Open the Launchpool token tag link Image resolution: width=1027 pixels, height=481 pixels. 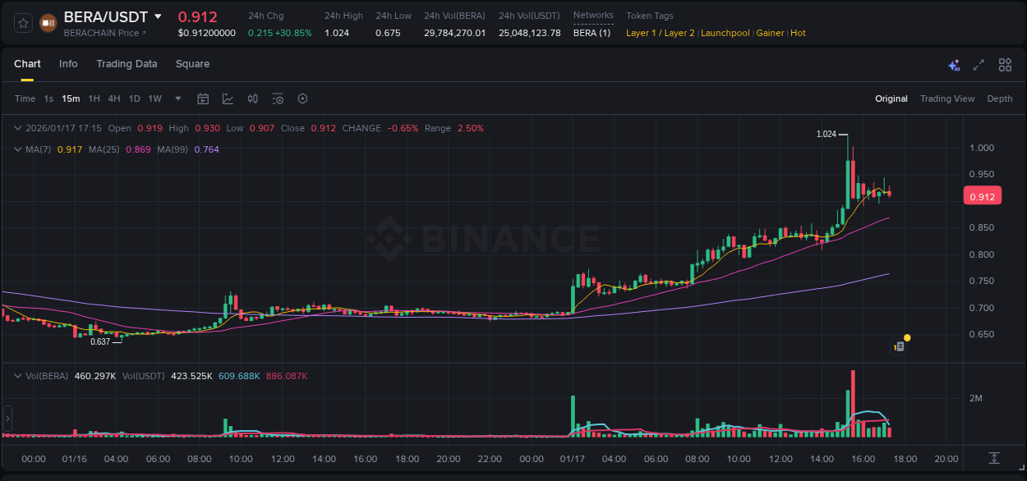pyautogui.click(x=725, y=33)
